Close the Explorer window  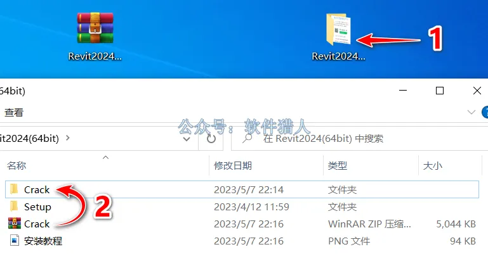477,91
